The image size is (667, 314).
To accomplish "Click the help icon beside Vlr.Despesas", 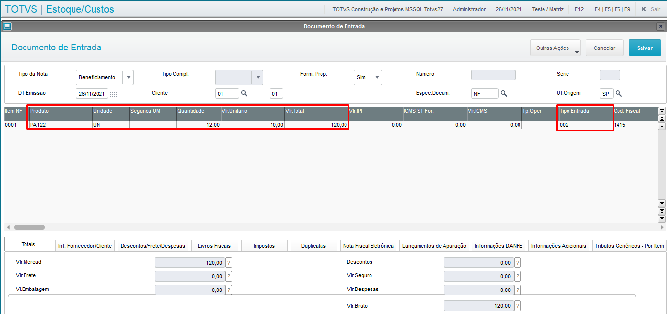I will tap(518, 290).
